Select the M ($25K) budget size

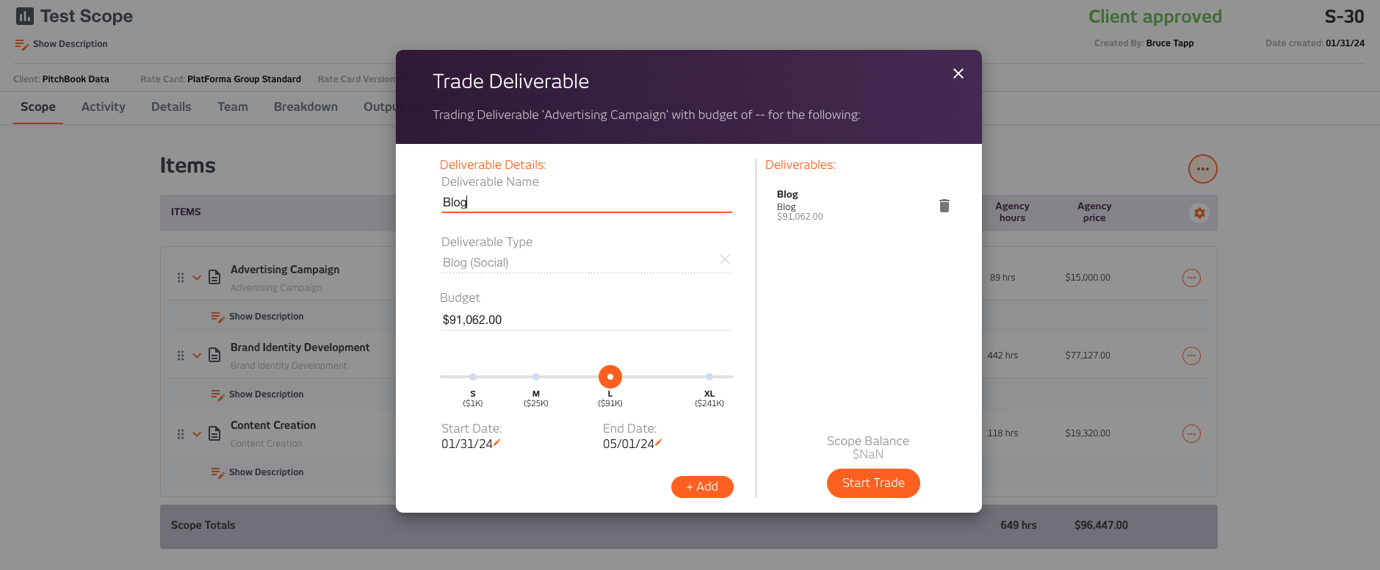click(536, 377)
